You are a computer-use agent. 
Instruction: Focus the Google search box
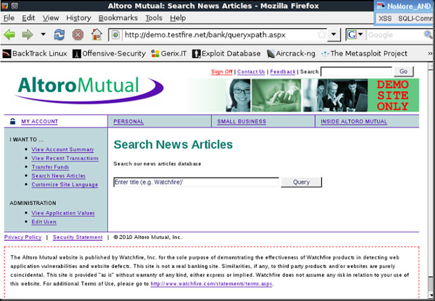click(x=395, y=35)
